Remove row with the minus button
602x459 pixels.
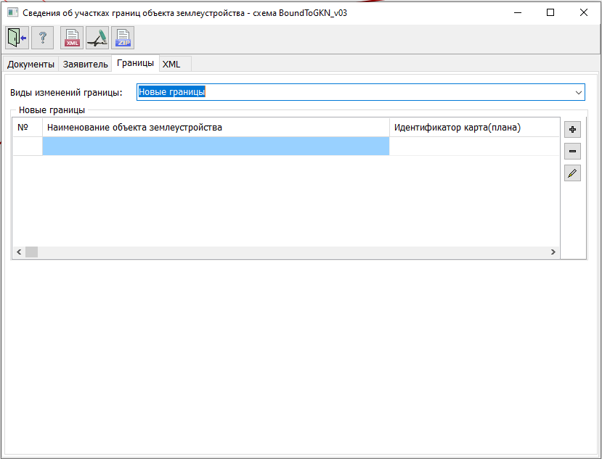(572, 152)
